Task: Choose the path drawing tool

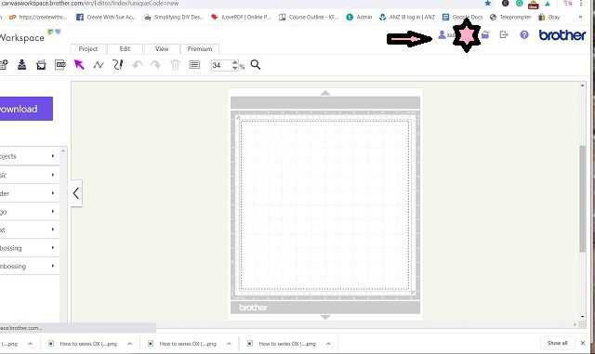Action: coord(99,65)
